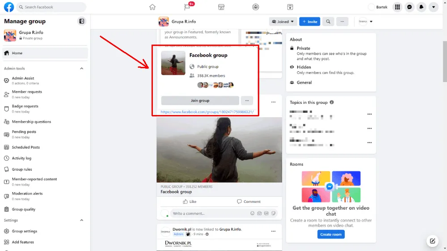Click the Invite button

[310, 21]
